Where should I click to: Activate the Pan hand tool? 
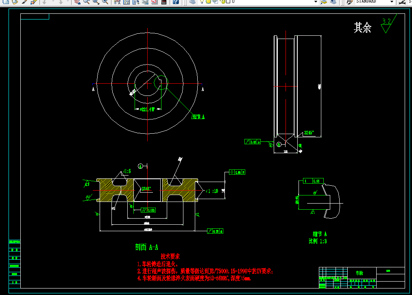(x=77, y=2)
